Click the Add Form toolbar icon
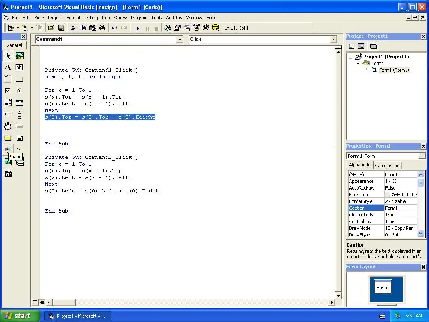Viewport: 429px width, 322px height. coord(25,28)
